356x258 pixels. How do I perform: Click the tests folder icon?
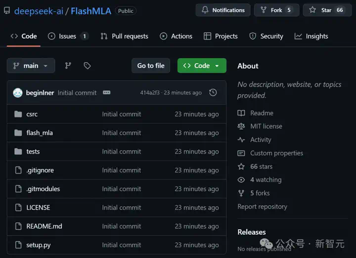[x=18, y=151]
